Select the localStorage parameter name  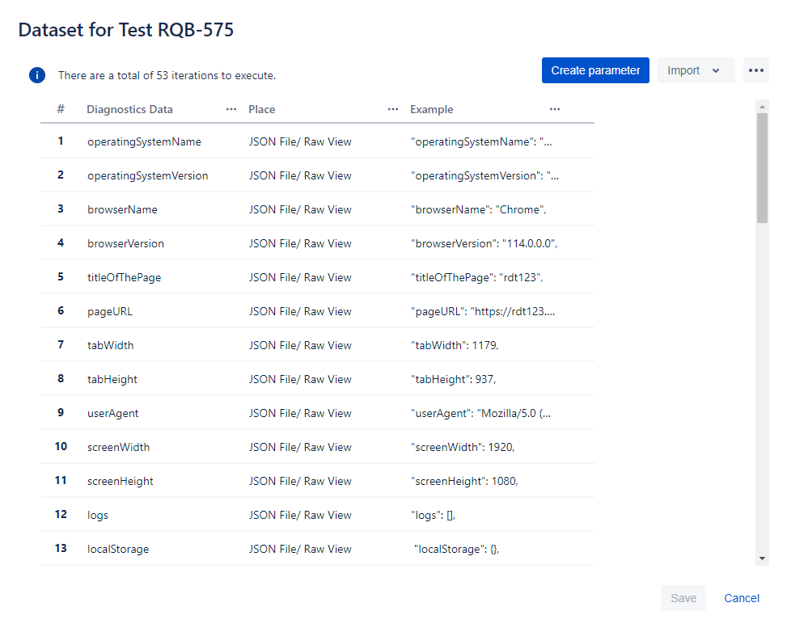click(x=118, y=549)
